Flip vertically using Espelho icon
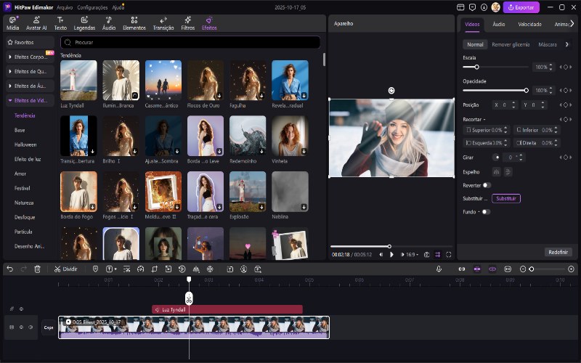Screen dimensions: 581x363 pyautogui.click(x=508, y=172)
